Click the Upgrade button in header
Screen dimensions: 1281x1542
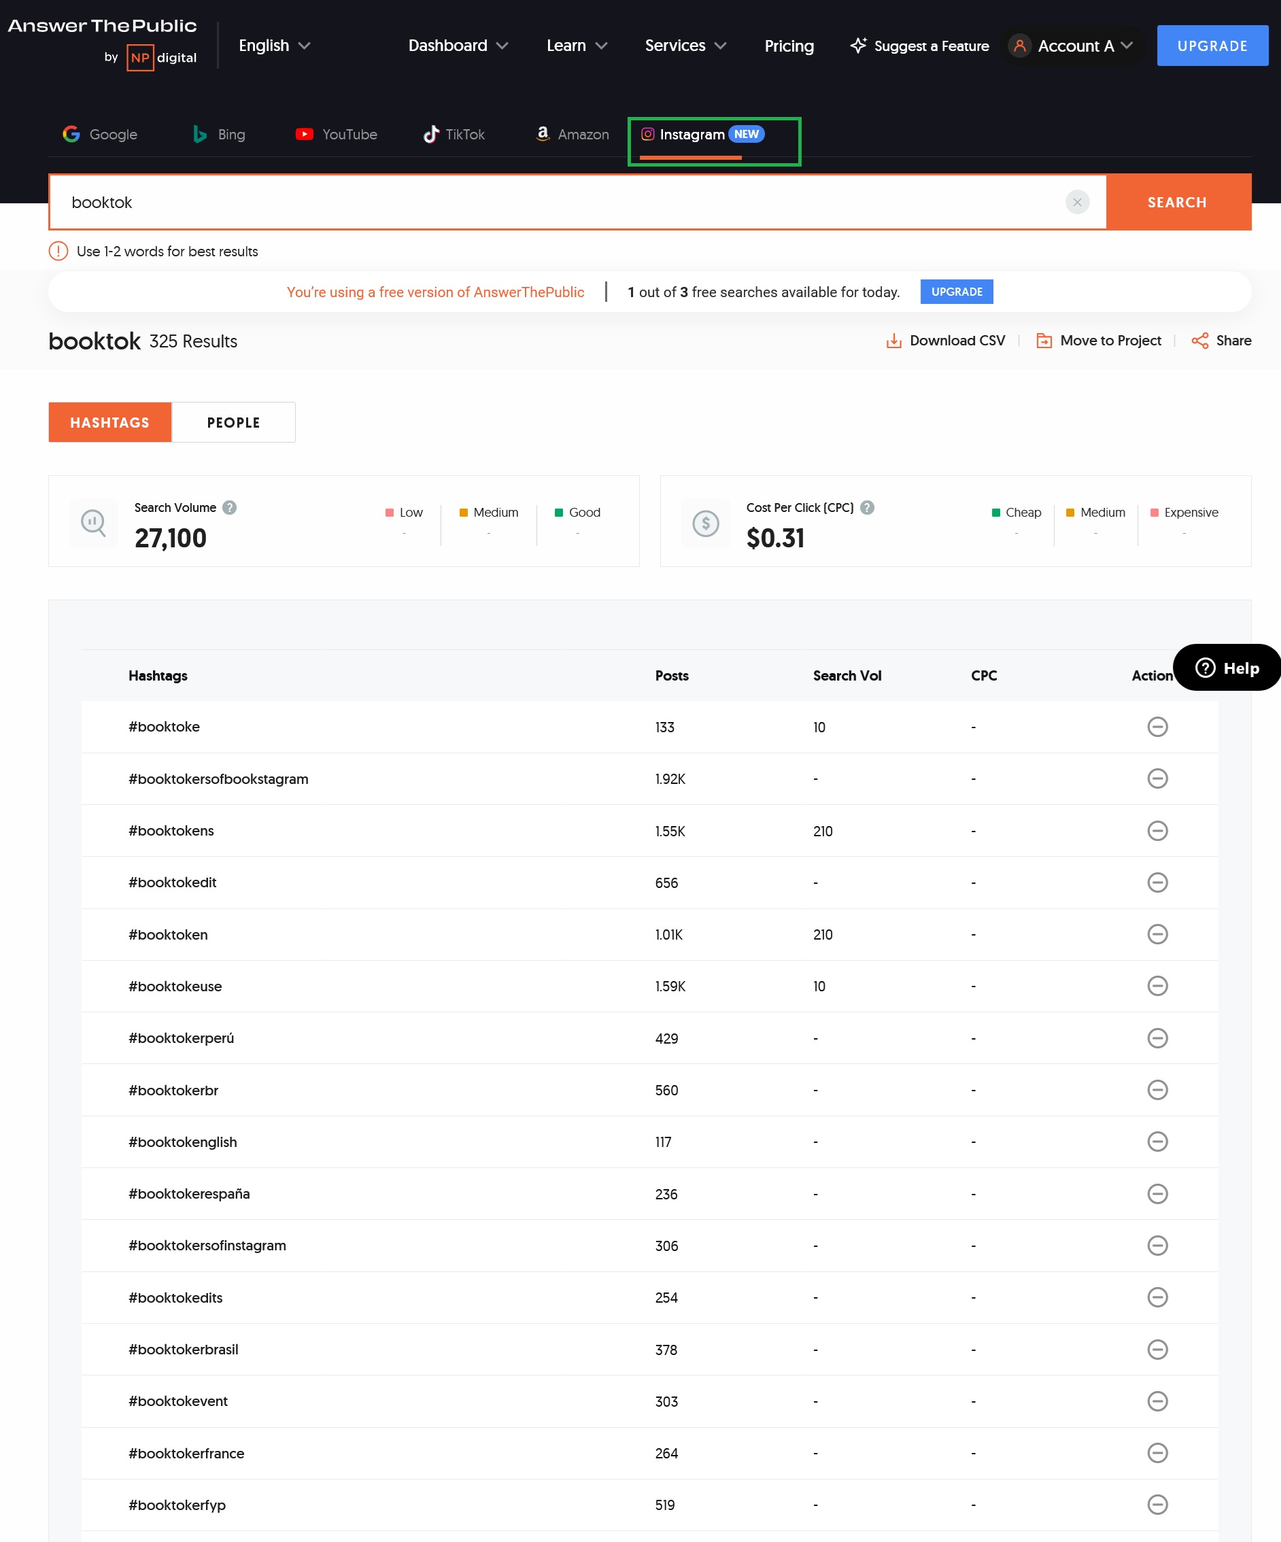click(x=1212, y=46)
